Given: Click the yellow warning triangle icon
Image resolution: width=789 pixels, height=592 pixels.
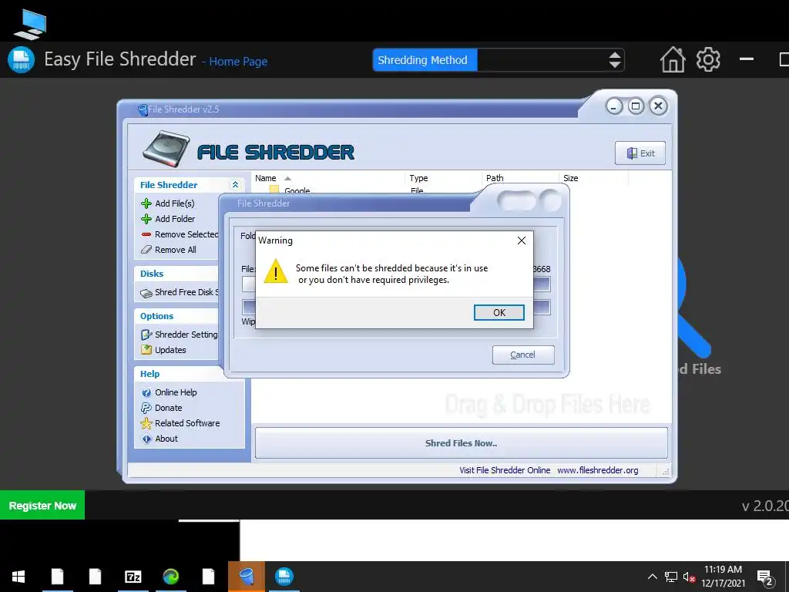Looking at the screenshot, I should [x=276, y=272].
